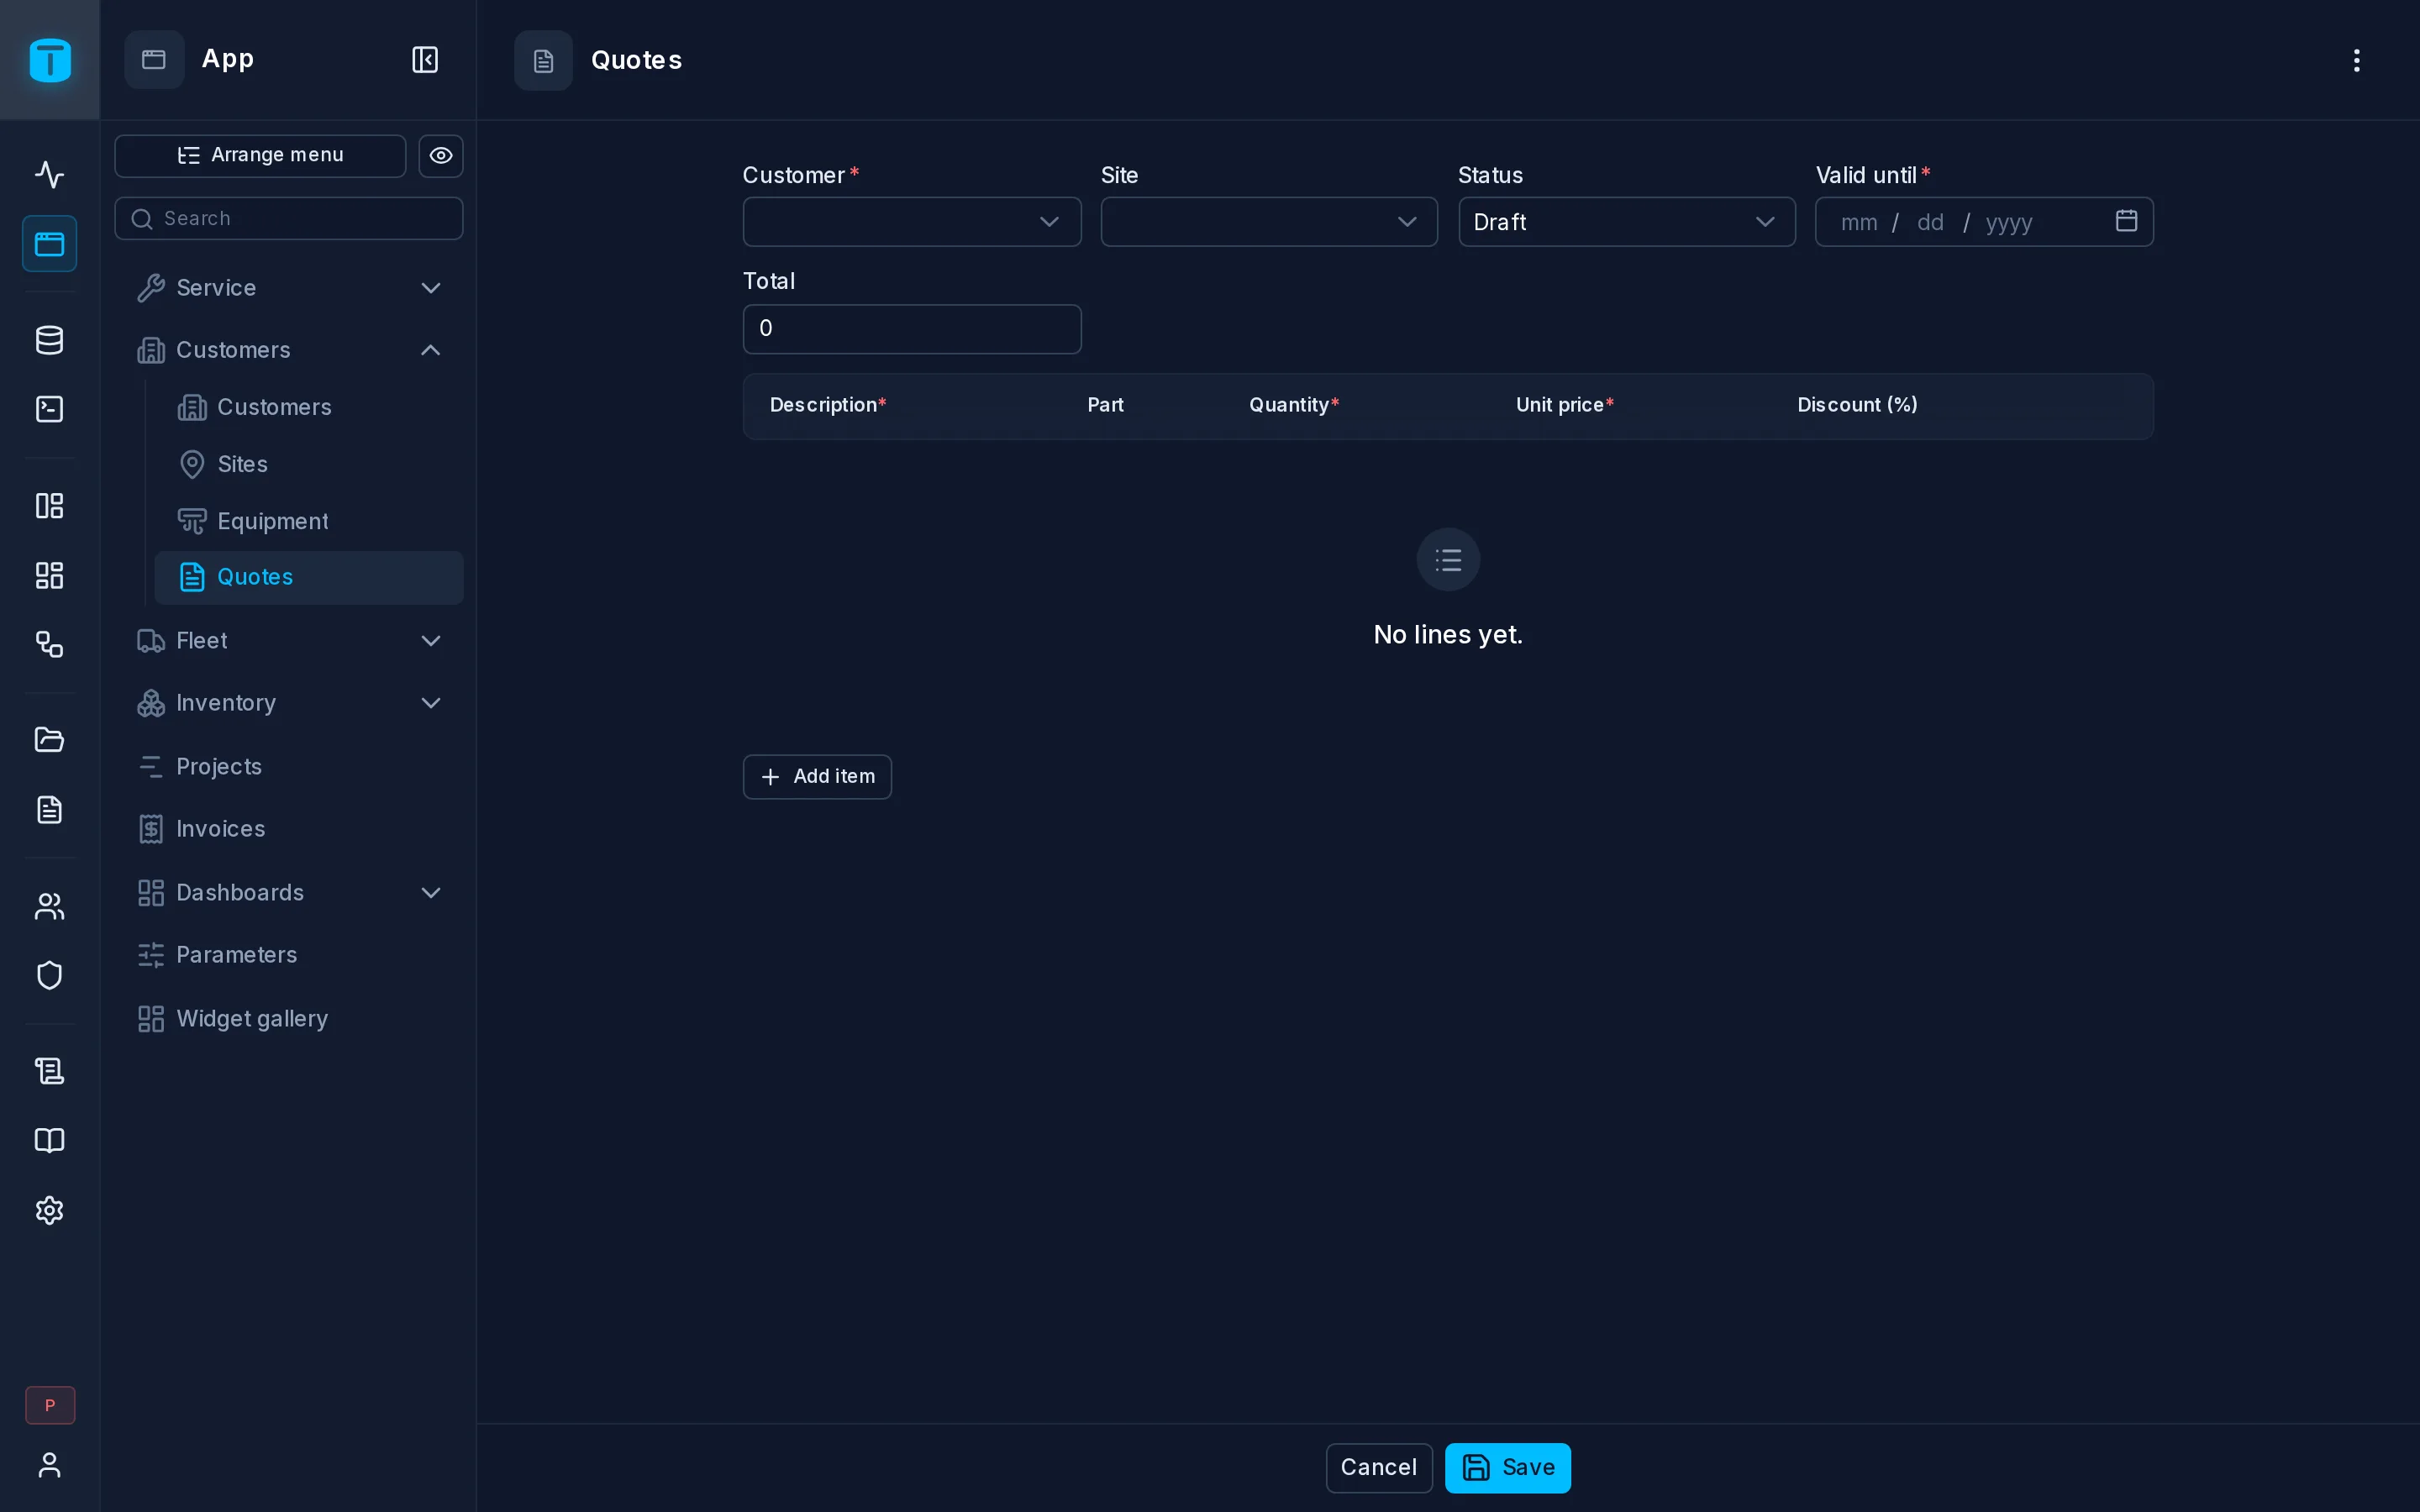2420x1512 pixels.
Task: Open the Site dropdown
Action: [x=1269, y=222]
